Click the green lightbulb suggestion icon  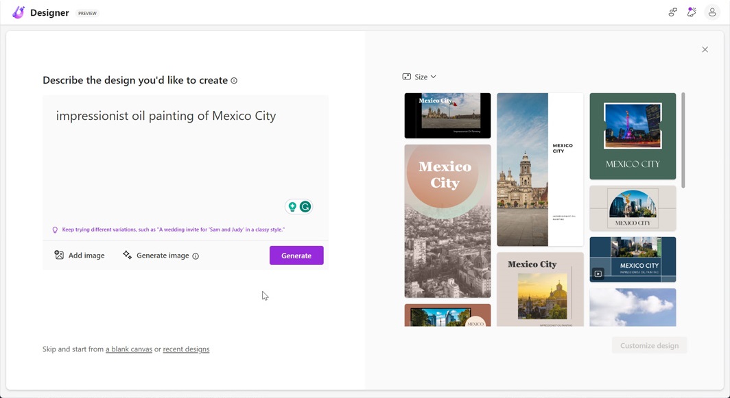pos(292,207)
